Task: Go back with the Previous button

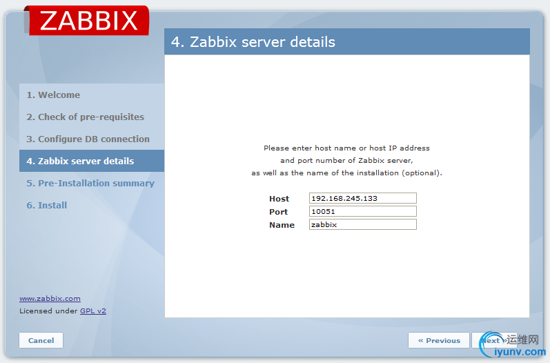Action: [x=439, y=340]
